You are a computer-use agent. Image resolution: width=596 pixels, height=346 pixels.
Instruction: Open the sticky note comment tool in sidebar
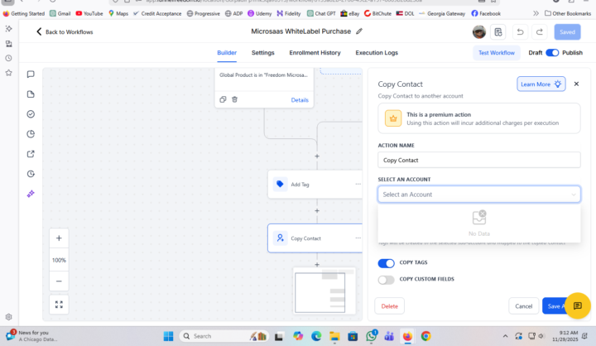tap(31, 74)
